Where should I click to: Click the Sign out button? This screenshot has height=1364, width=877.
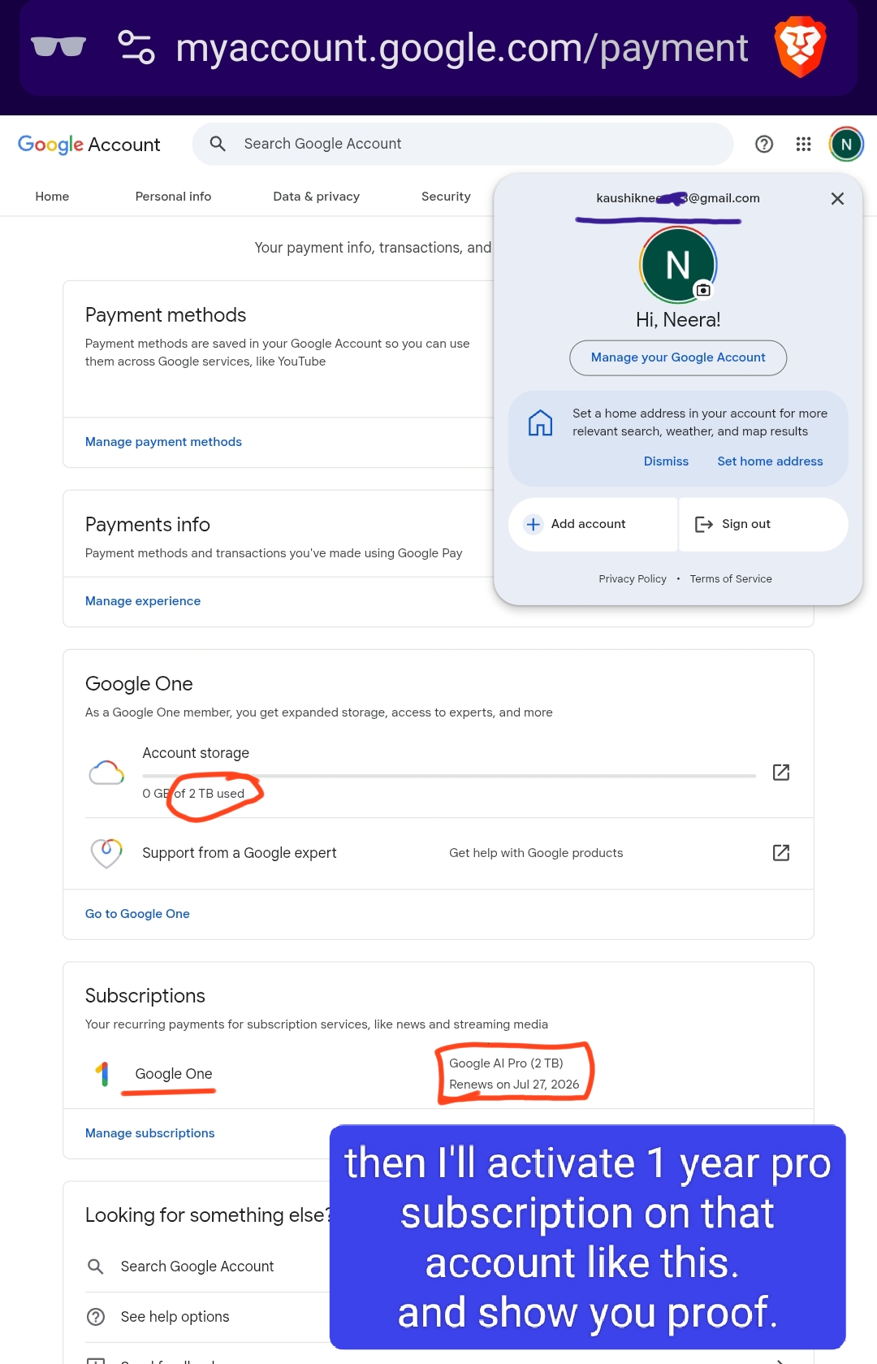tap(763, 524)
